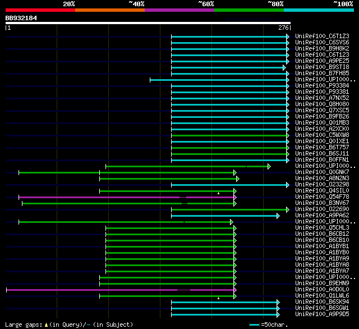359x329 pixels.
Task: Click the arrowhead ending the A9PA62 bar
Action: coord(278,216)
